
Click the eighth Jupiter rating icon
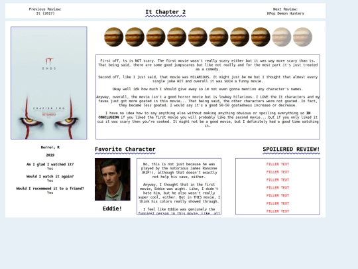coord(261,37)
